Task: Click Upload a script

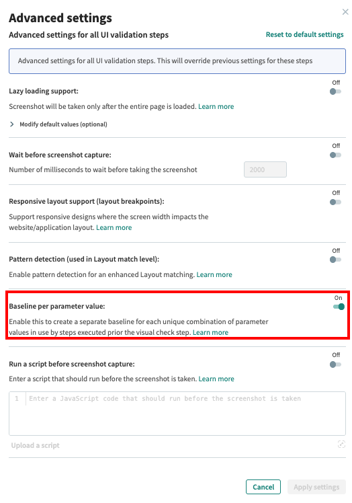Action: (x=35, y=445)
